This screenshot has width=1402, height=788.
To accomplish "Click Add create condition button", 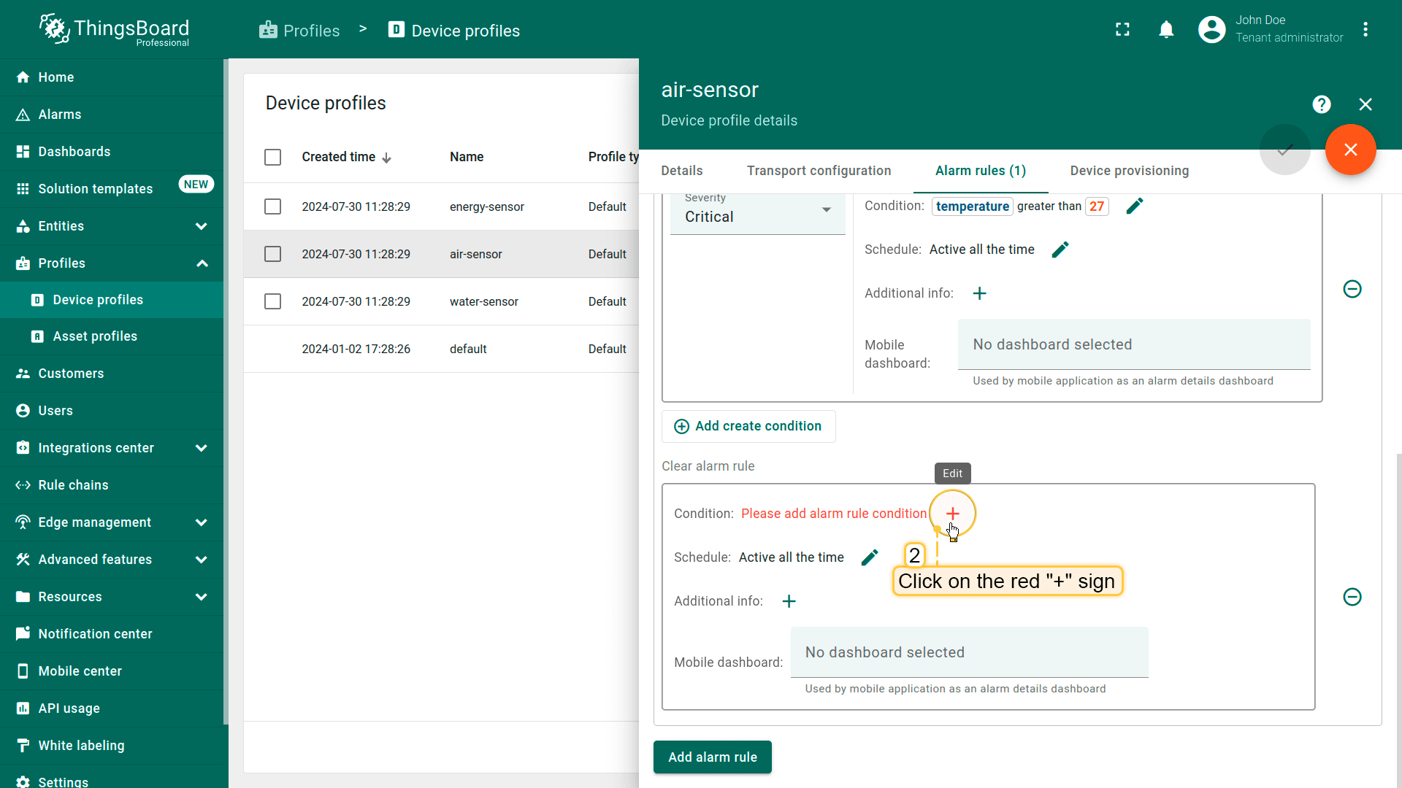I will (748, 426).
